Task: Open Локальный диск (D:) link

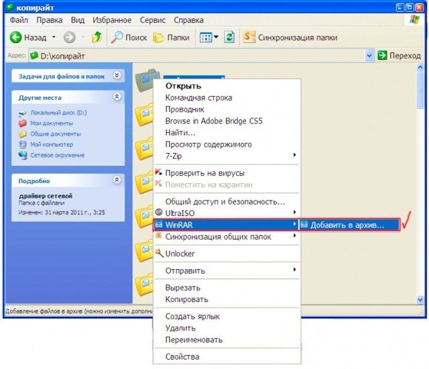Action: click(x=58, y=113)
